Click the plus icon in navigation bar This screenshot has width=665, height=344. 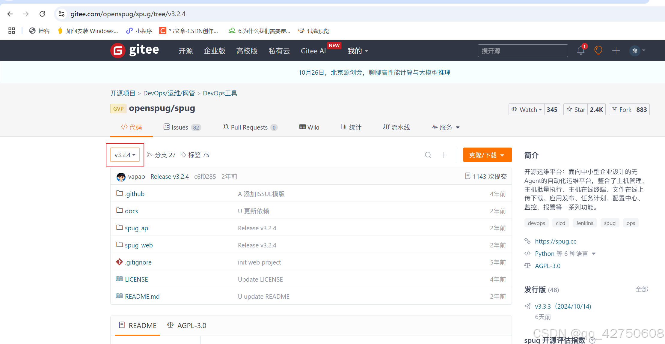tap(616, 50)
